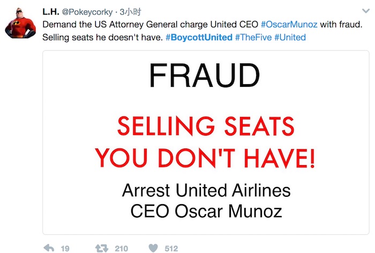Viewport: 375px width, 253px height.
Task: Click the FRAUD heading in the image
Action: click(x=204, y=76)
